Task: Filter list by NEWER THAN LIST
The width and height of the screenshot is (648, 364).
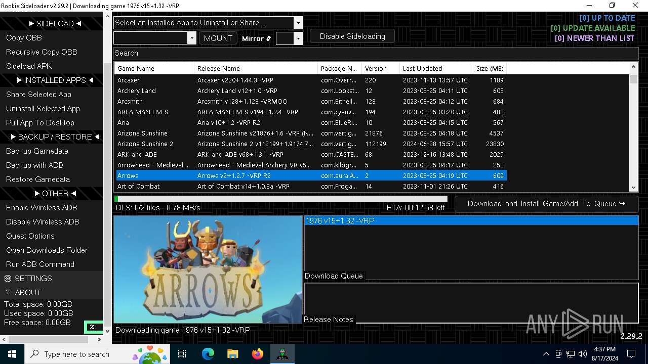Action: pyautogui.click(x=595, y=38)
